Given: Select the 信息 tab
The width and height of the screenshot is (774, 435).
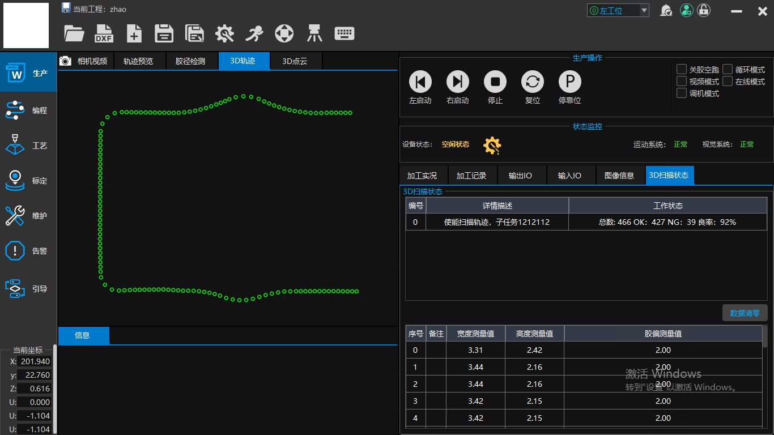Looking at the screenshot, I should point(83,335).
